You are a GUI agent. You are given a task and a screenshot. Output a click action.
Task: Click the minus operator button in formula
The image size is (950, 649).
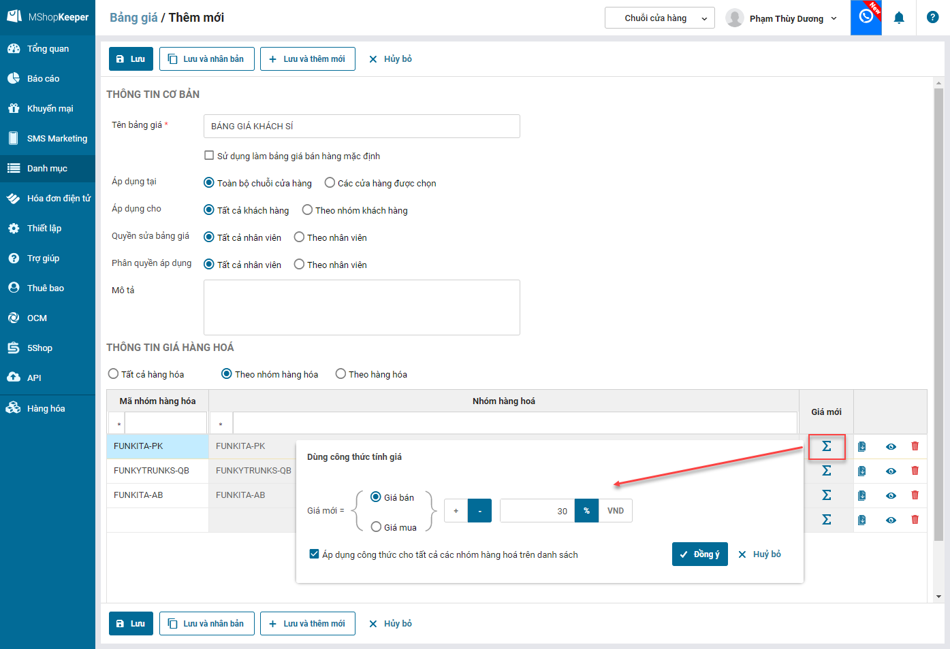[x=479, y=511]
